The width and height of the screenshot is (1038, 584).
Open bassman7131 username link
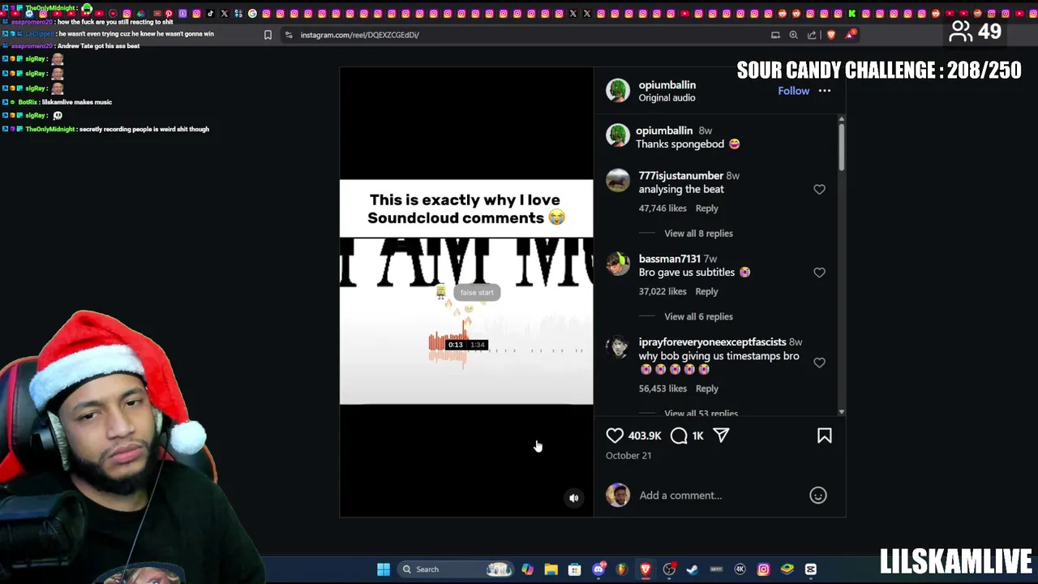[x=669, y=259]
